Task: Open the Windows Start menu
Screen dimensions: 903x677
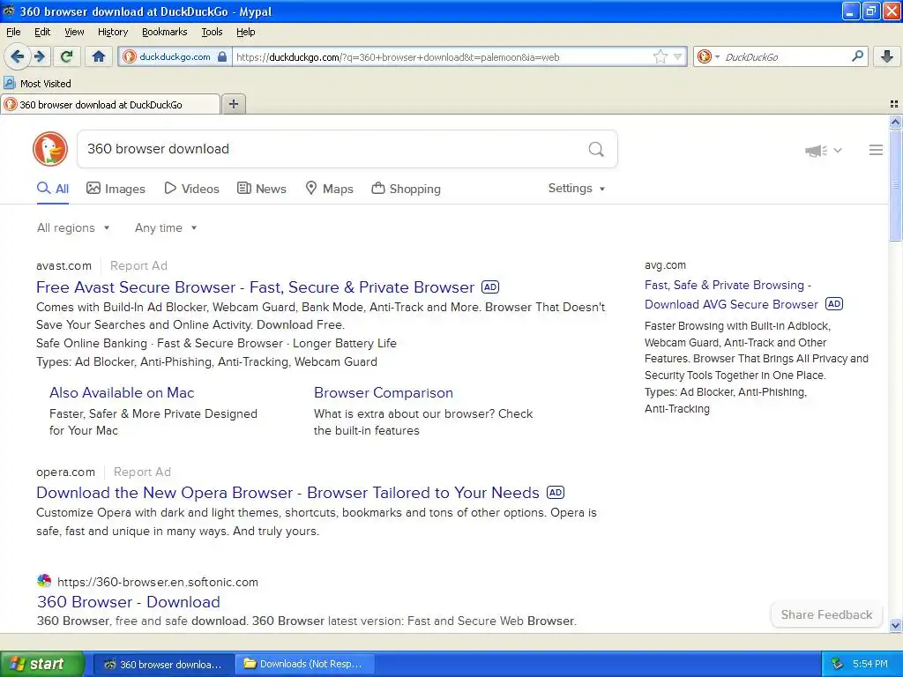Action: 42,664
